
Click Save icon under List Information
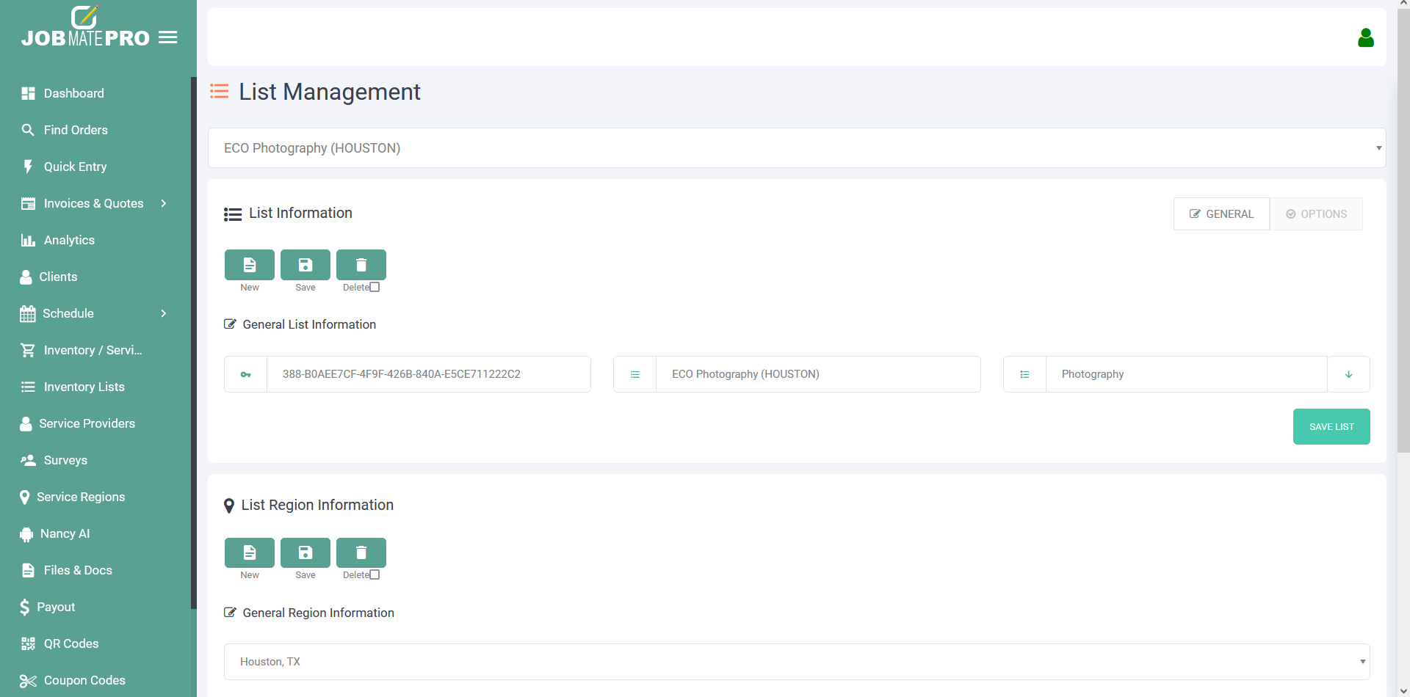point(305,265)
